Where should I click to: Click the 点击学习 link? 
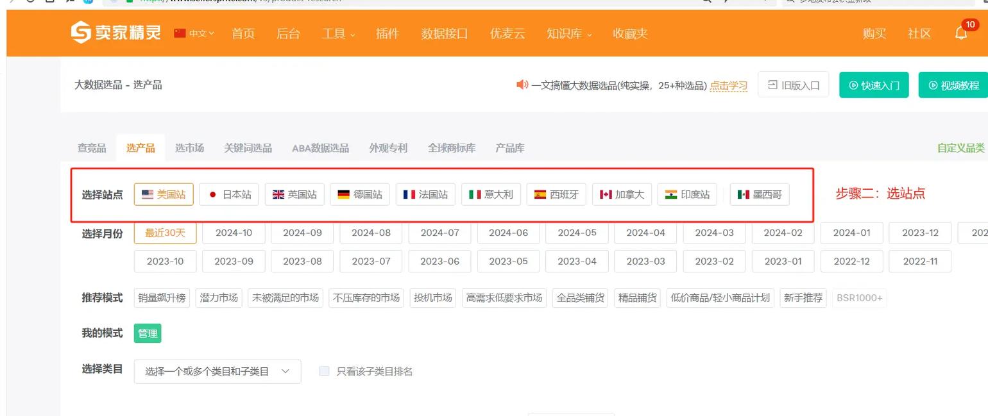728,84
